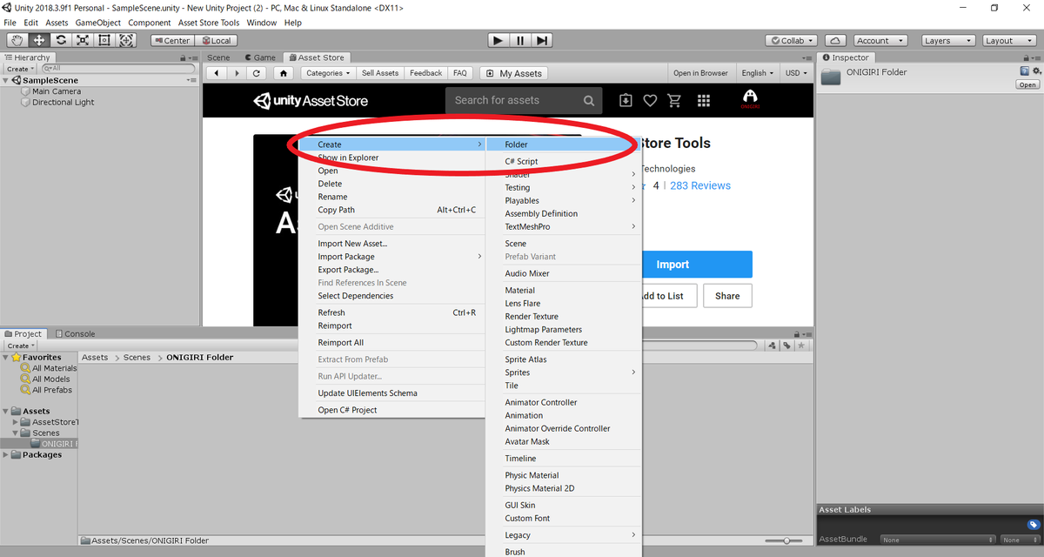This screenshot has height=557, width=1044.
Task: Click the Share button
Action: (x=727, y=296)
